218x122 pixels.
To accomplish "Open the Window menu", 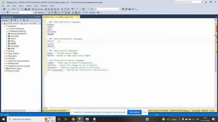I will click(x=44, y=6).
